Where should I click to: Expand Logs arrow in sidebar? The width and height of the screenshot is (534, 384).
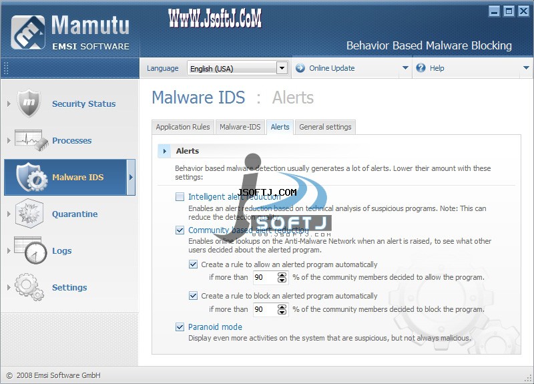coord(9,251)
